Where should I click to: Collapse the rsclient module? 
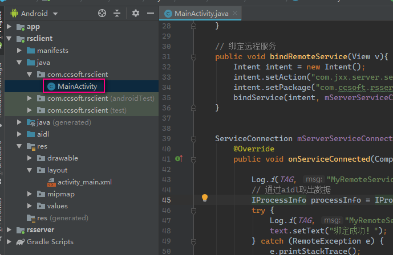9,39
